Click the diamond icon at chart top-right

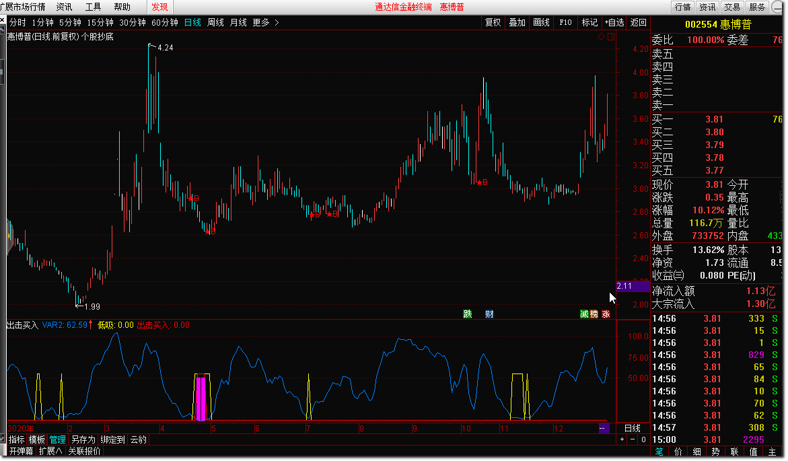[601, 37]
